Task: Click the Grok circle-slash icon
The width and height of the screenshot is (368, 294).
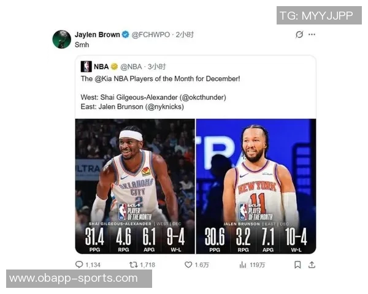Action: click(299, 34)
